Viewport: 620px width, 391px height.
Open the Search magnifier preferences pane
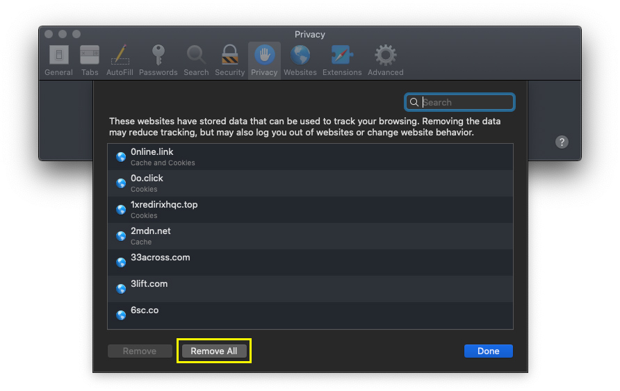tap(196, 60)
